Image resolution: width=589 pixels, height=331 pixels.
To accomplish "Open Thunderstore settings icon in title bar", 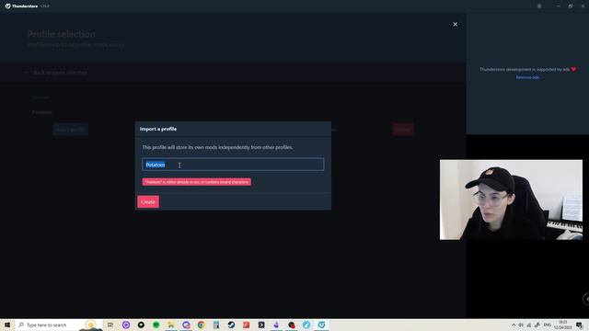I will coord(539,6).
